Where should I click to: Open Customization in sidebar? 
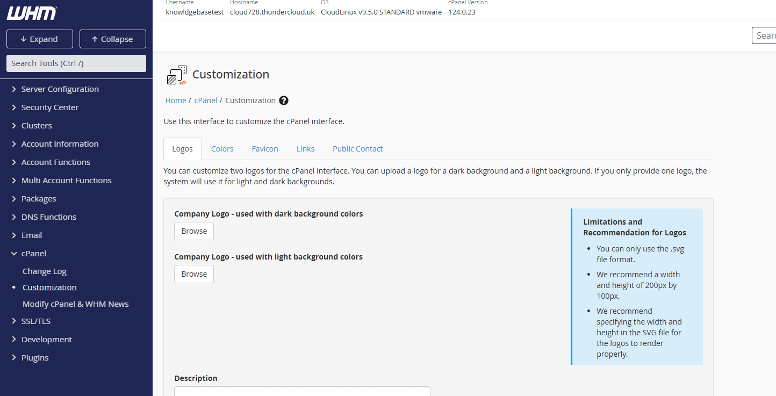49,287
